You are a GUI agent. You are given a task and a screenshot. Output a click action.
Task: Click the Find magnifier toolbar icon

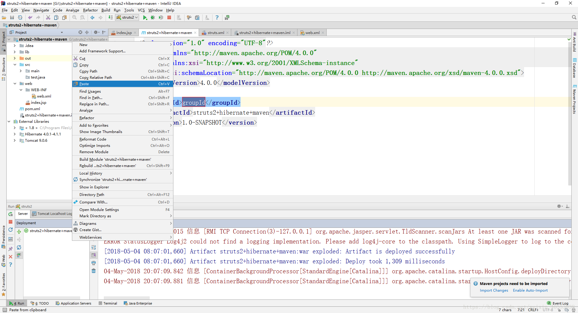coord(74,17)
